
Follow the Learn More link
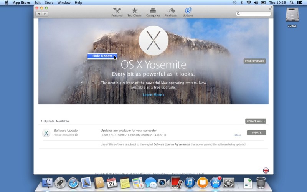click(x=153, y=95)
